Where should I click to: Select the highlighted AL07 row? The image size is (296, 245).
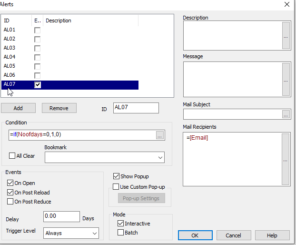coord(70,85)
